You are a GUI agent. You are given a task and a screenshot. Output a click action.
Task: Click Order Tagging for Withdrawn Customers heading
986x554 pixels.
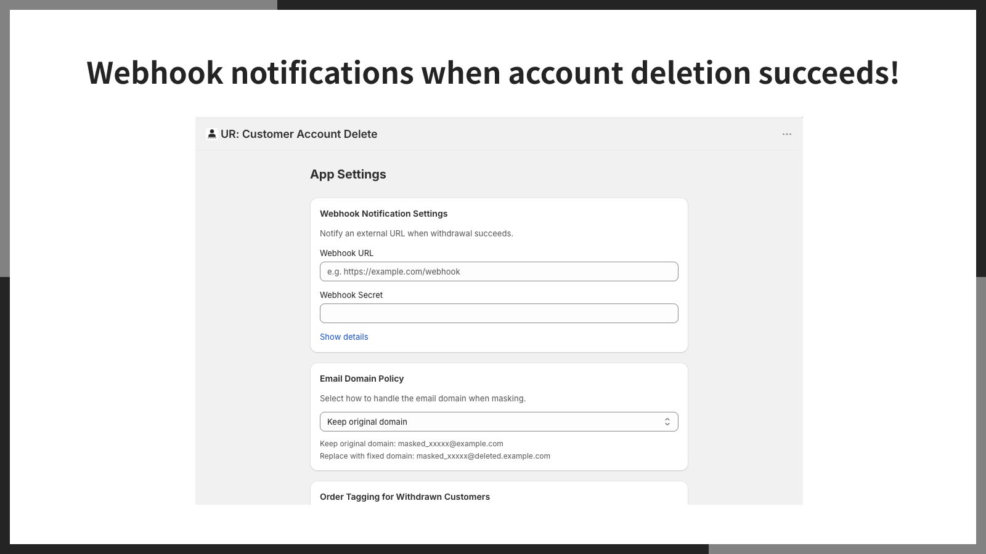point(405,497)
